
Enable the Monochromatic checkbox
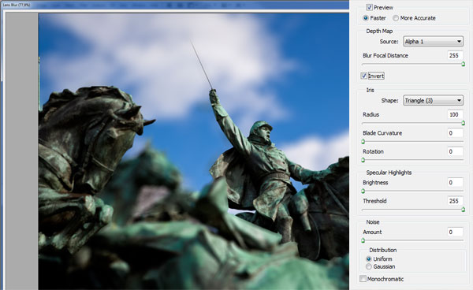tap(363, 279)
